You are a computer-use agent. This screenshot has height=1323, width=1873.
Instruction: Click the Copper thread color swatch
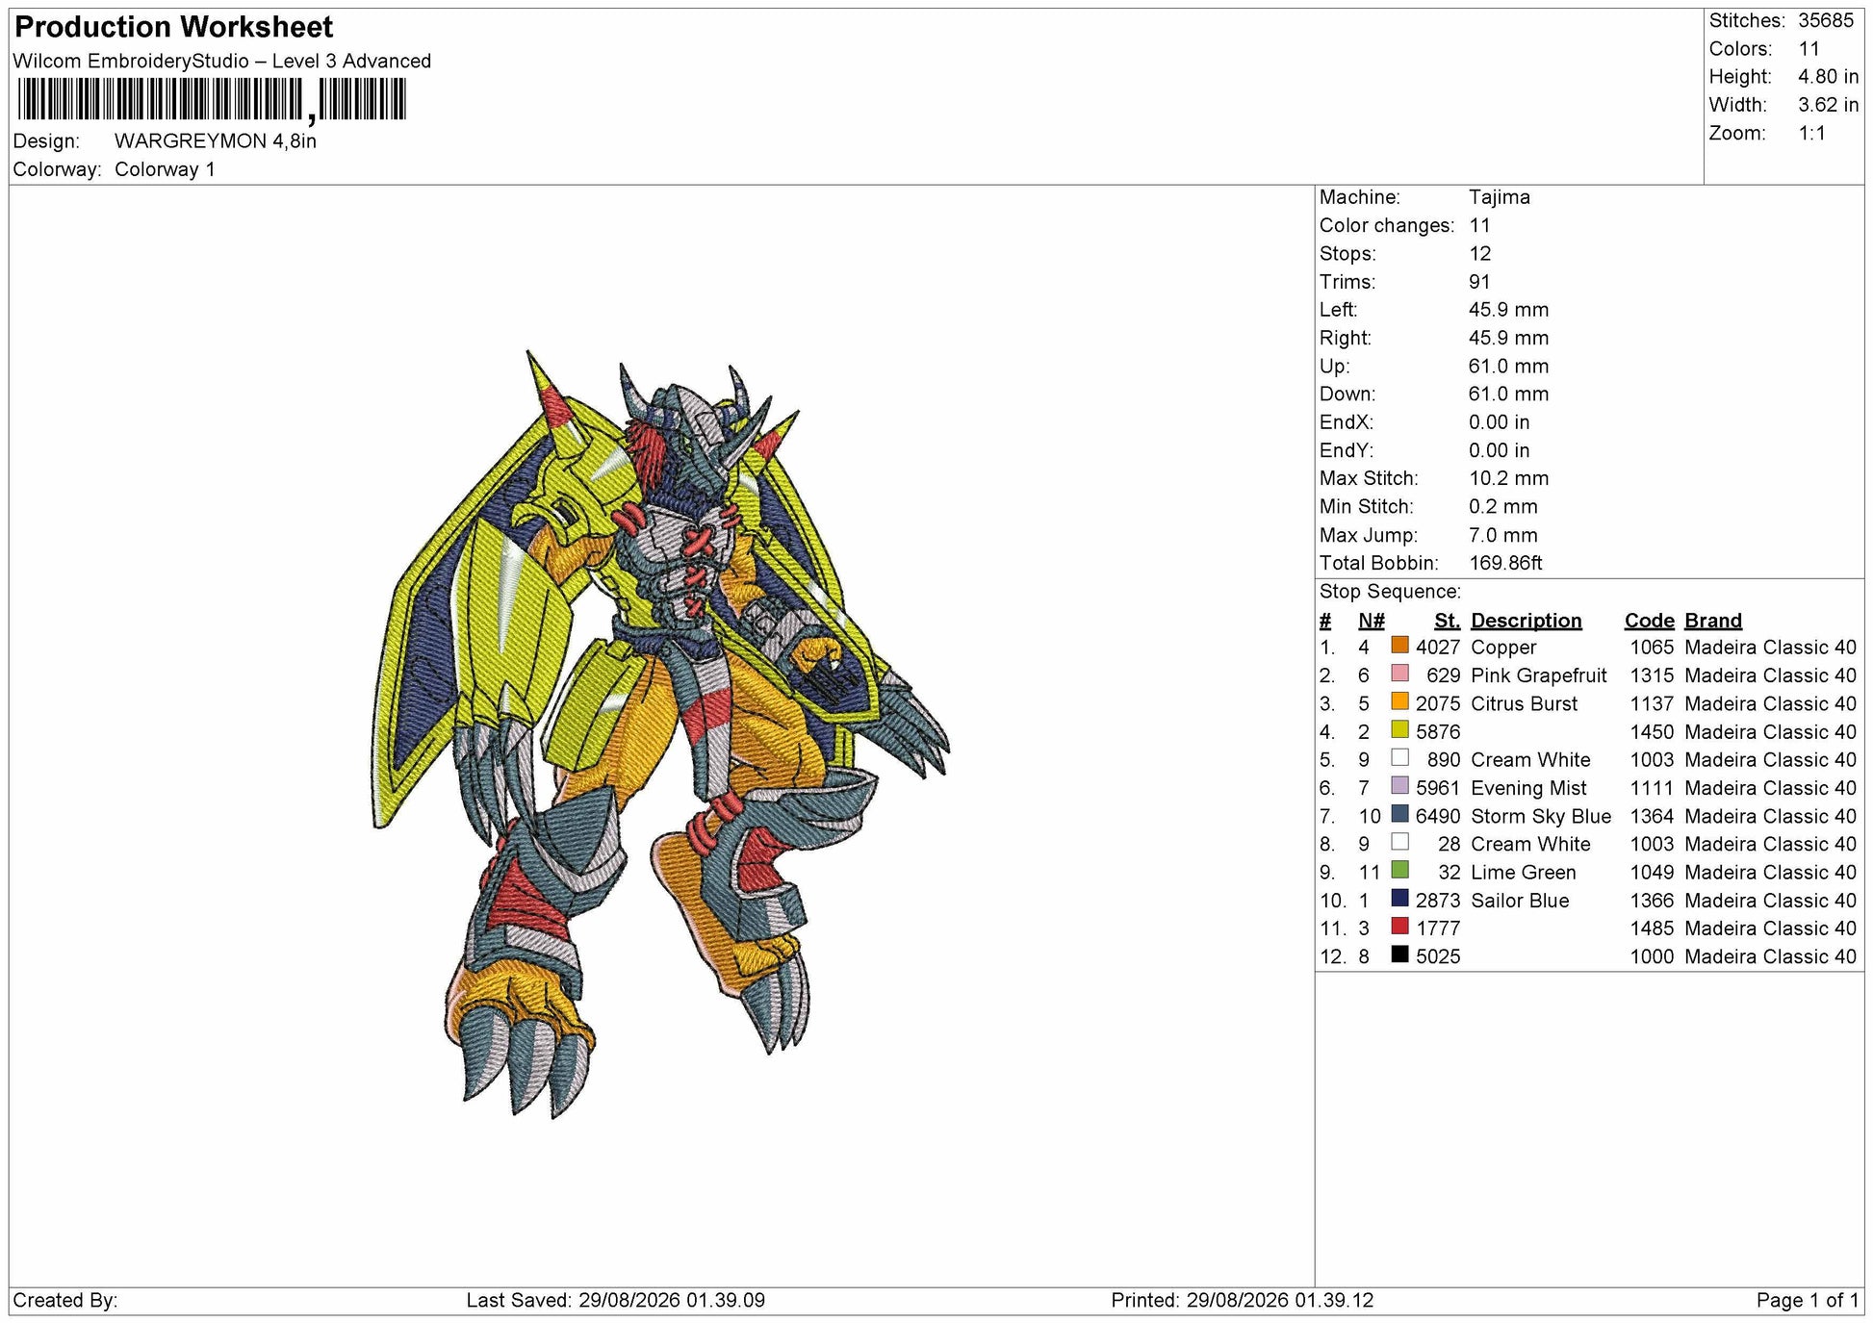pos(1399,646)
